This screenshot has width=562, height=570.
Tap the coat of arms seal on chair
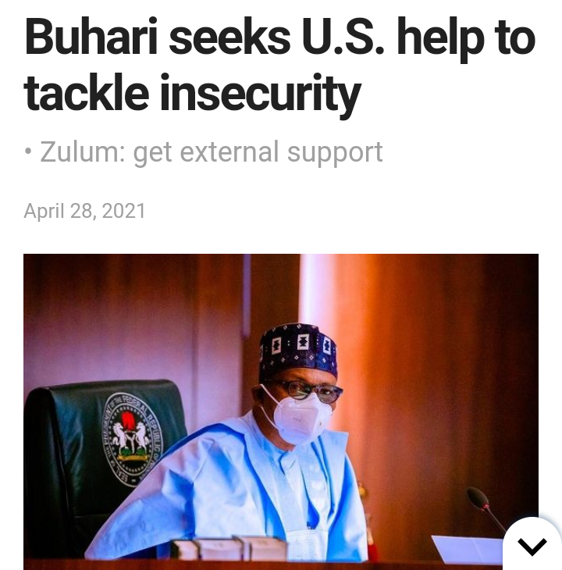(132, 440)
